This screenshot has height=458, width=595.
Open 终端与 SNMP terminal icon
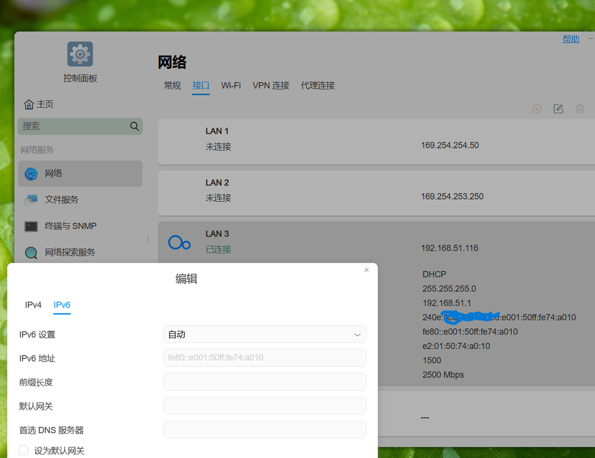tap(31, 227)
